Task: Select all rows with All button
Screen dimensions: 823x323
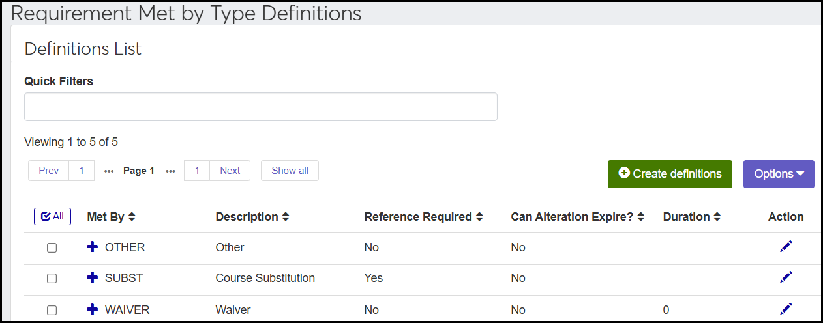Action: tap(52, 216)
